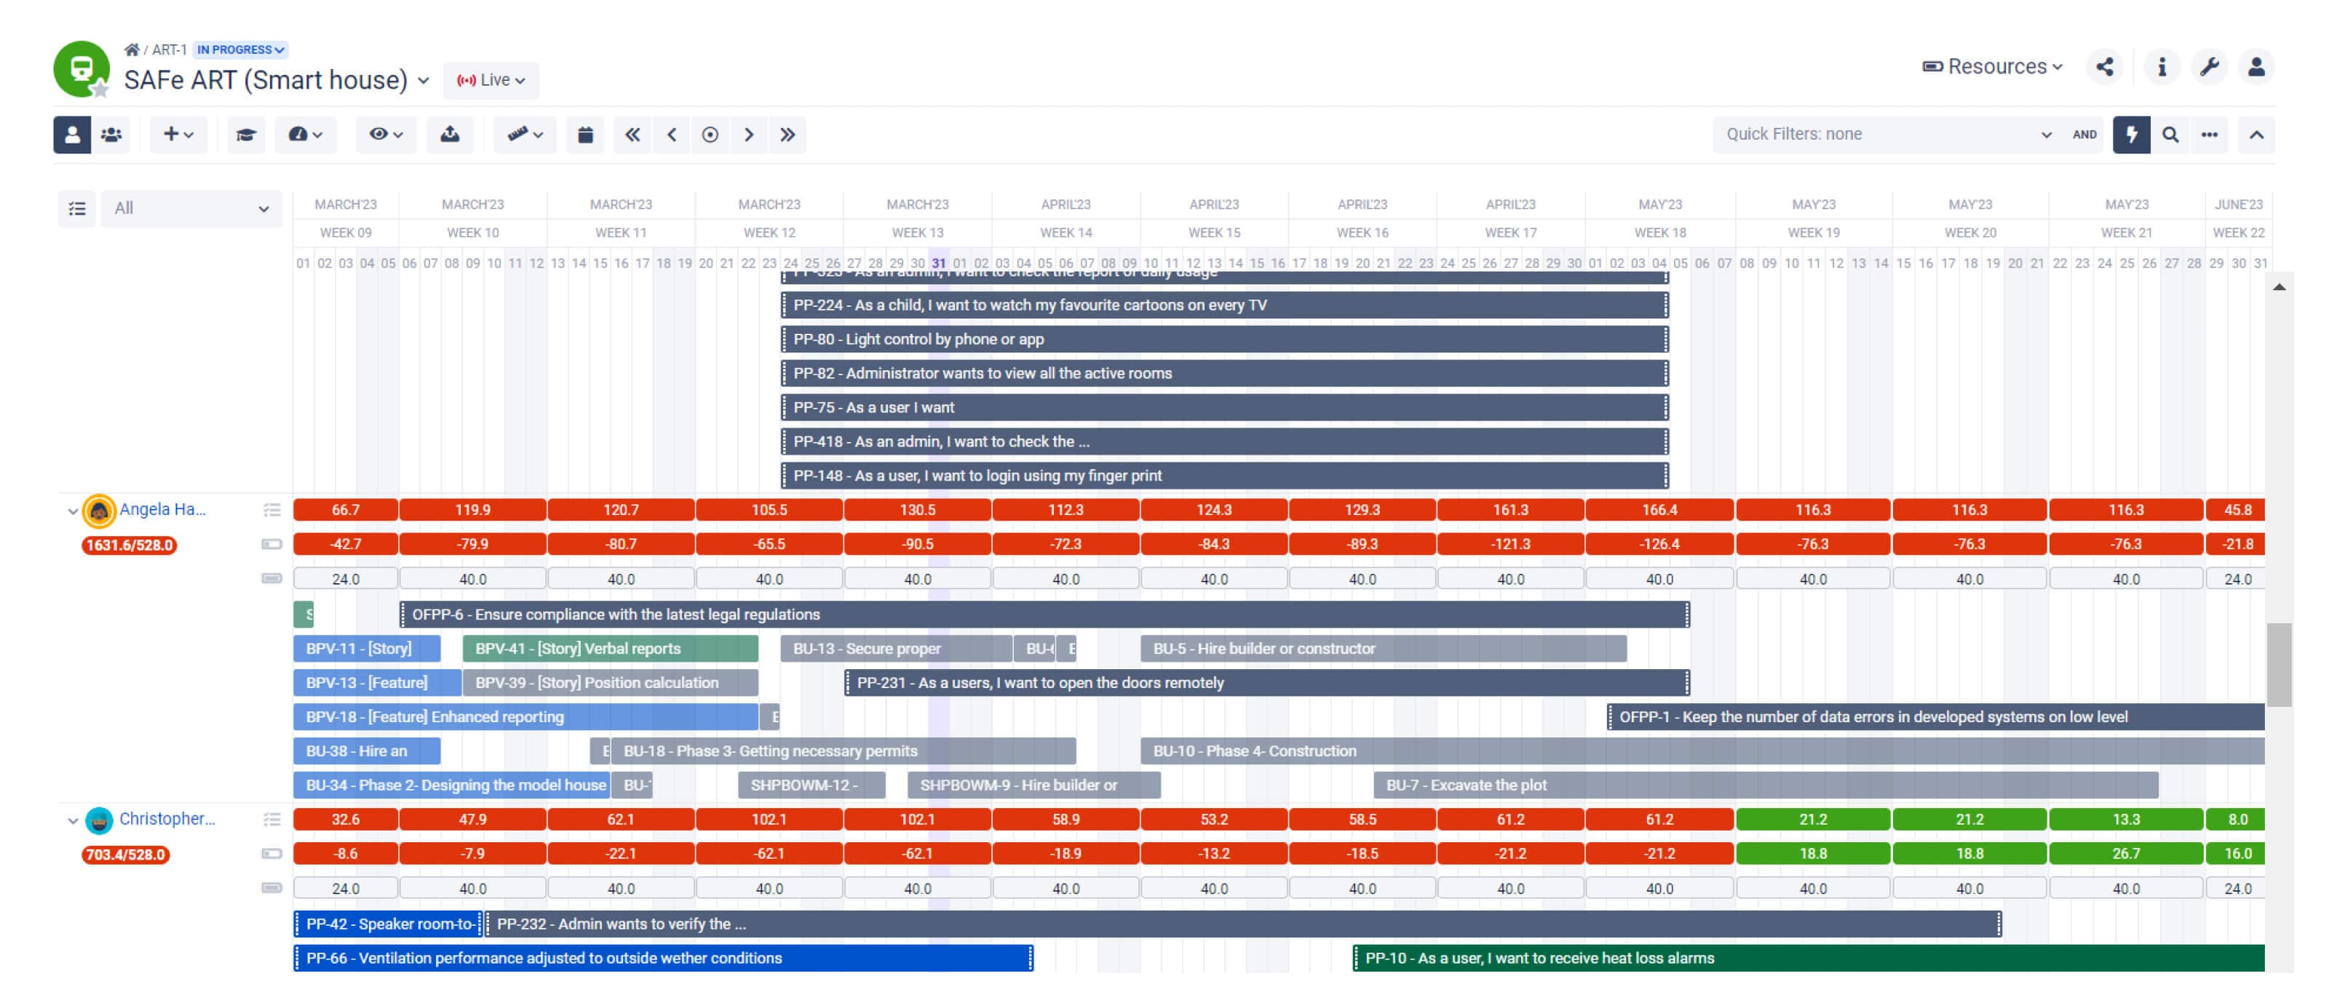Image resolution: width=2329 pixels, height=1008 pixels.
Task: Open the All resources dropdown
Action: pos(191,209)
